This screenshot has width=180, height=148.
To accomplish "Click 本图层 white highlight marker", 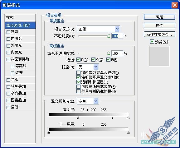I will [128, 118].
